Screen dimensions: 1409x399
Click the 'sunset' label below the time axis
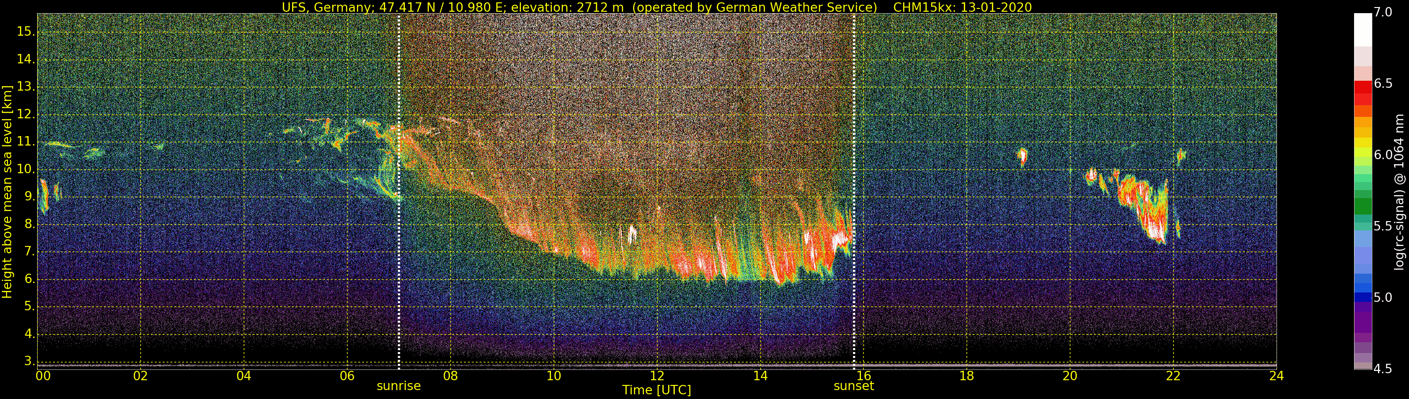[854, 386]
